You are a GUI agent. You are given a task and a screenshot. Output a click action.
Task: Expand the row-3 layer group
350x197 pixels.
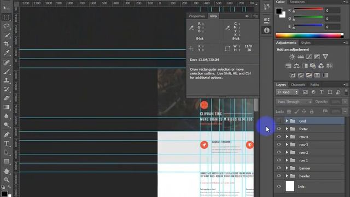click(287, 144)
